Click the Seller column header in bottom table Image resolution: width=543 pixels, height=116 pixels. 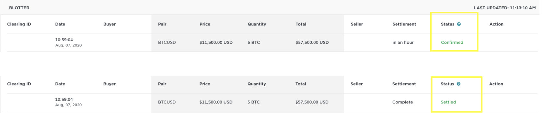pyautogui.click(x=356, y=84)
